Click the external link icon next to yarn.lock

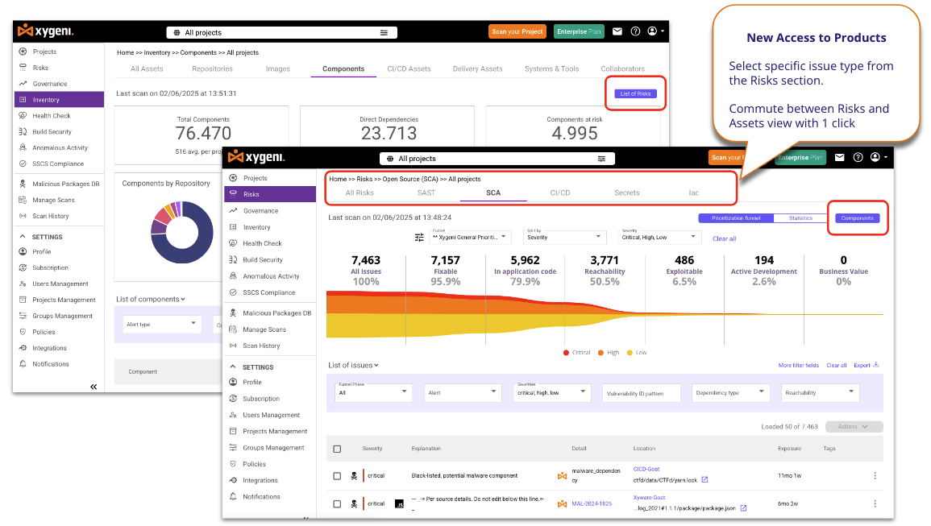[704, 480]
